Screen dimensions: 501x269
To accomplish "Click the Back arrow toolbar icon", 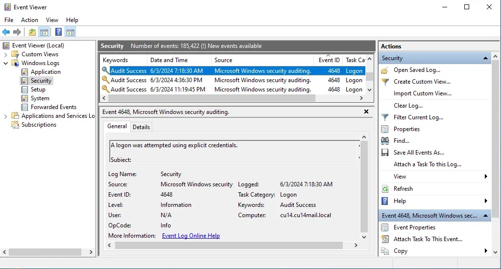I will click(x=6, y=32).
